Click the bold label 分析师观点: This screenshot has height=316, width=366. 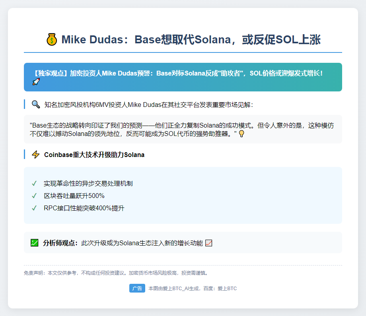point(60,243)
